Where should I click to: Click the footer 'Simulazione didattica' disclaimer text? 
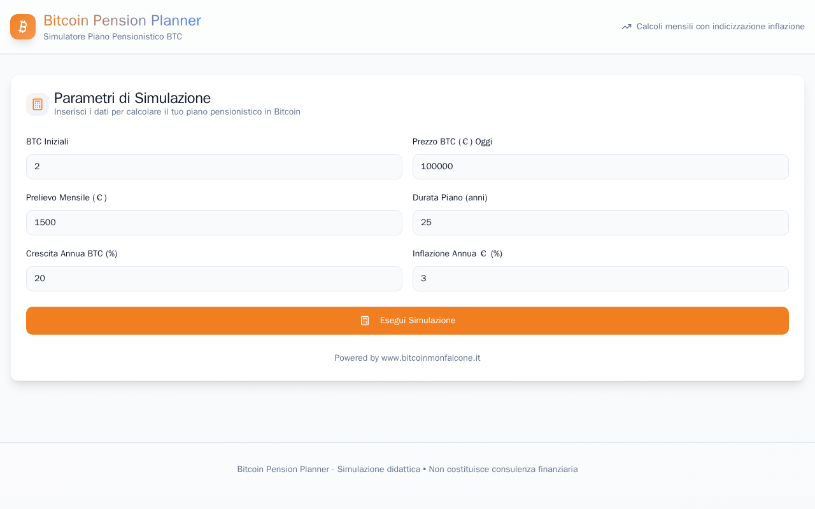[x=407, y=470]
